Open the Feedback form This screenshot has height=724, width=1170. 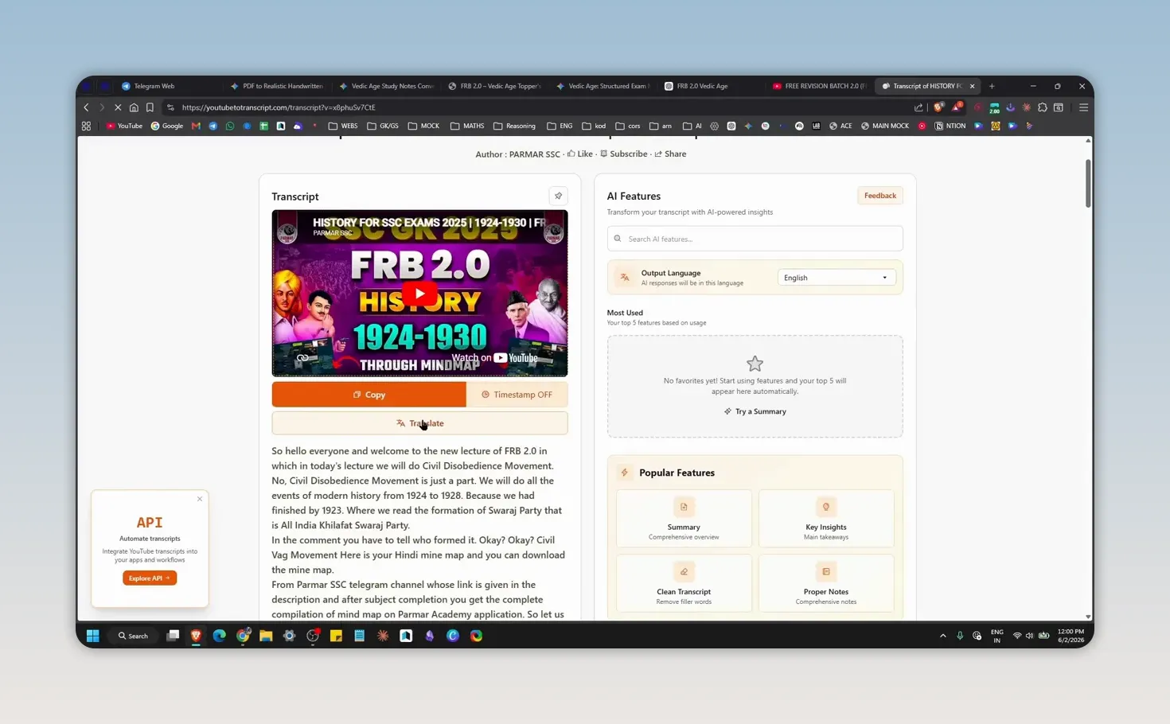(x=879, y=196)
